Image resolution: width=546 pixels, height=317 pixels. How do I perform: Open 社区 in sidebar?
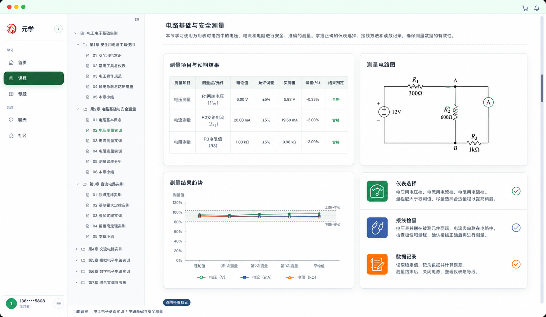pos(34,136)
